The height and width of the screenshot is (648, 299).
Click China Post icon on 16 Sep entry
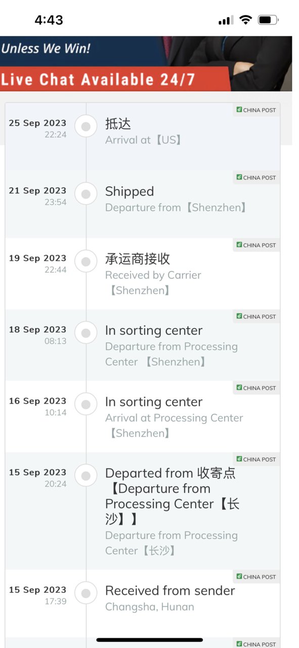tap(239, 388)
